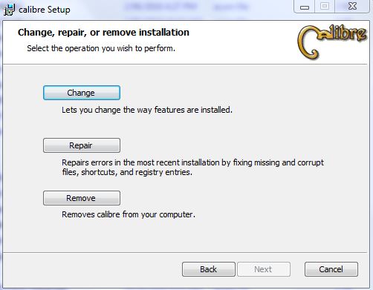Close the calibre Setup window
Viewport: 373px width, 290px height.
[352, 7]
